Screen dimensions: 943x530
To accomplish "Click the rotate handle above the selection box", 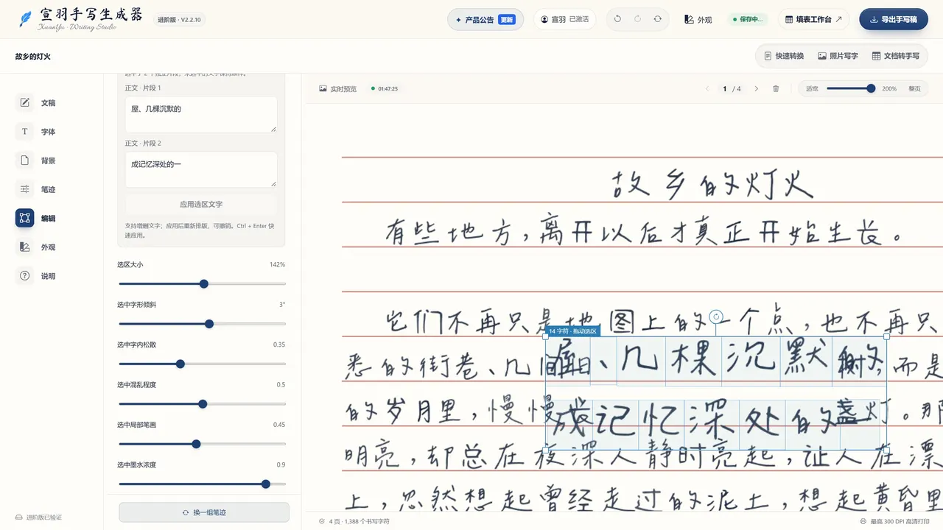I will [x=715, y=317].
